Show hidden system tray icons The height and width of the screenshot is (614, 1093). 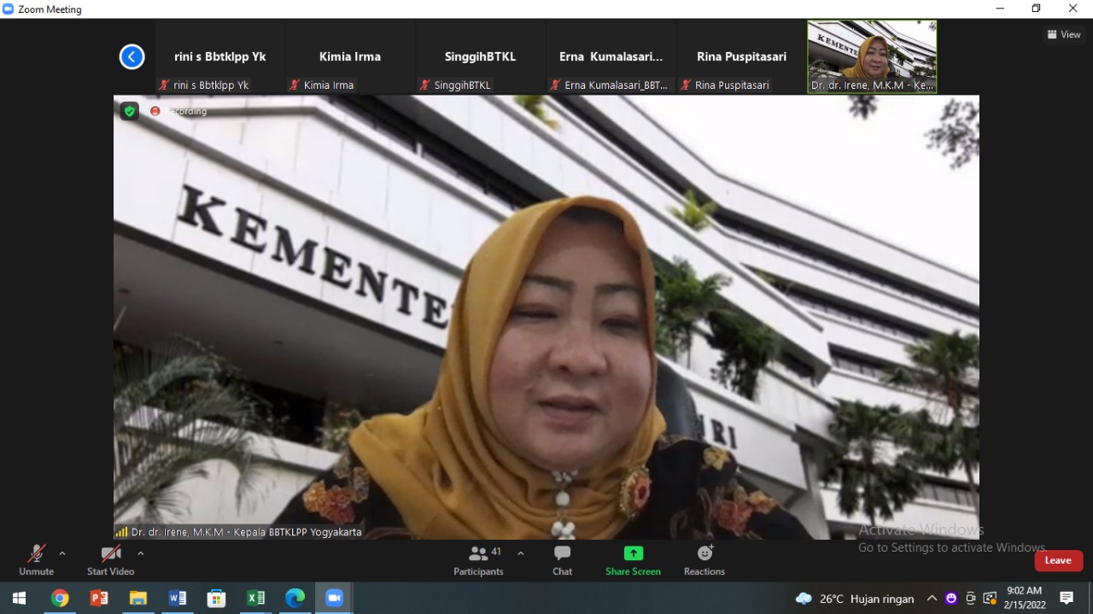coord(932,599)
